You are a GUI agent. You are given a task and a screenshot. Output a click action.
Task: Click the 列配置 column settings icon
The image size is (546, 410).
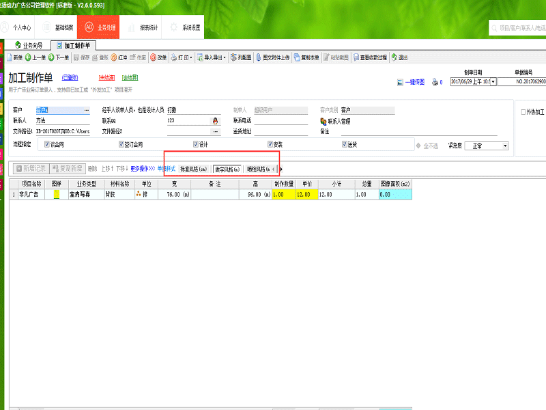(x=237, y=57)
